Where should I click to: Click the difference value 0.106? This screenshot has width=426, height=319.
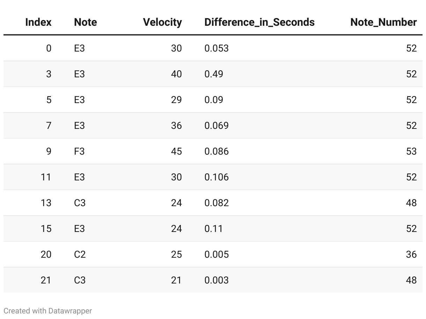click(216, 177)
